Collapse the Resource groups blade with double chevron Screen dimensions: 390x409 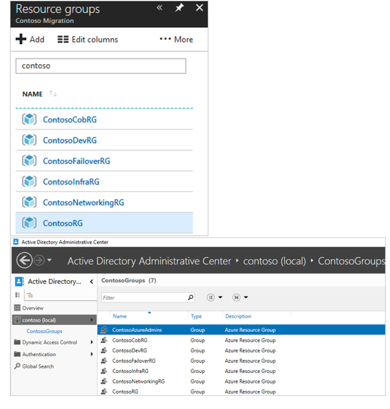click(159, 8)
